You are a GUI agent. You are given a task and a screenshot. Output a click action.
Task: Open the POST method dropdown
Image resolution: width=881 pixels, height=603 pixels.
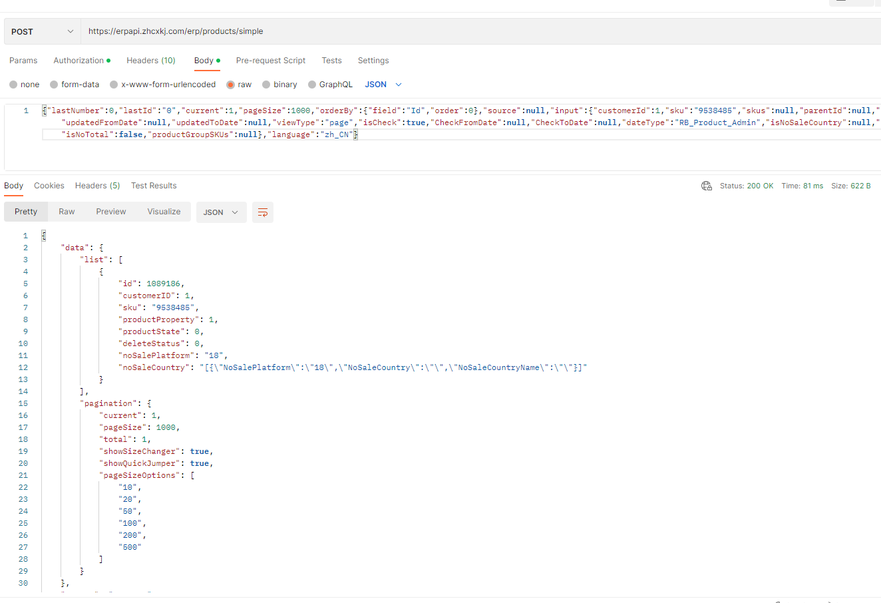(42, 31)
